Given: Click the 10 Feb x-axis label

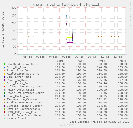Looking at the screenshot, I should click(x=92, y=57).
